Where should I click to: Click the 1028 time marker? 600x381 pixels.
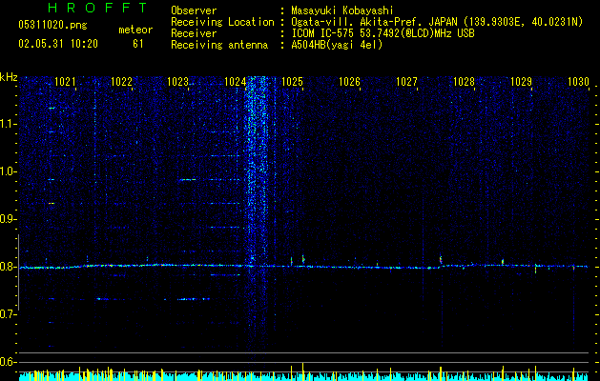pyautogui.click(x=464, y=82)
